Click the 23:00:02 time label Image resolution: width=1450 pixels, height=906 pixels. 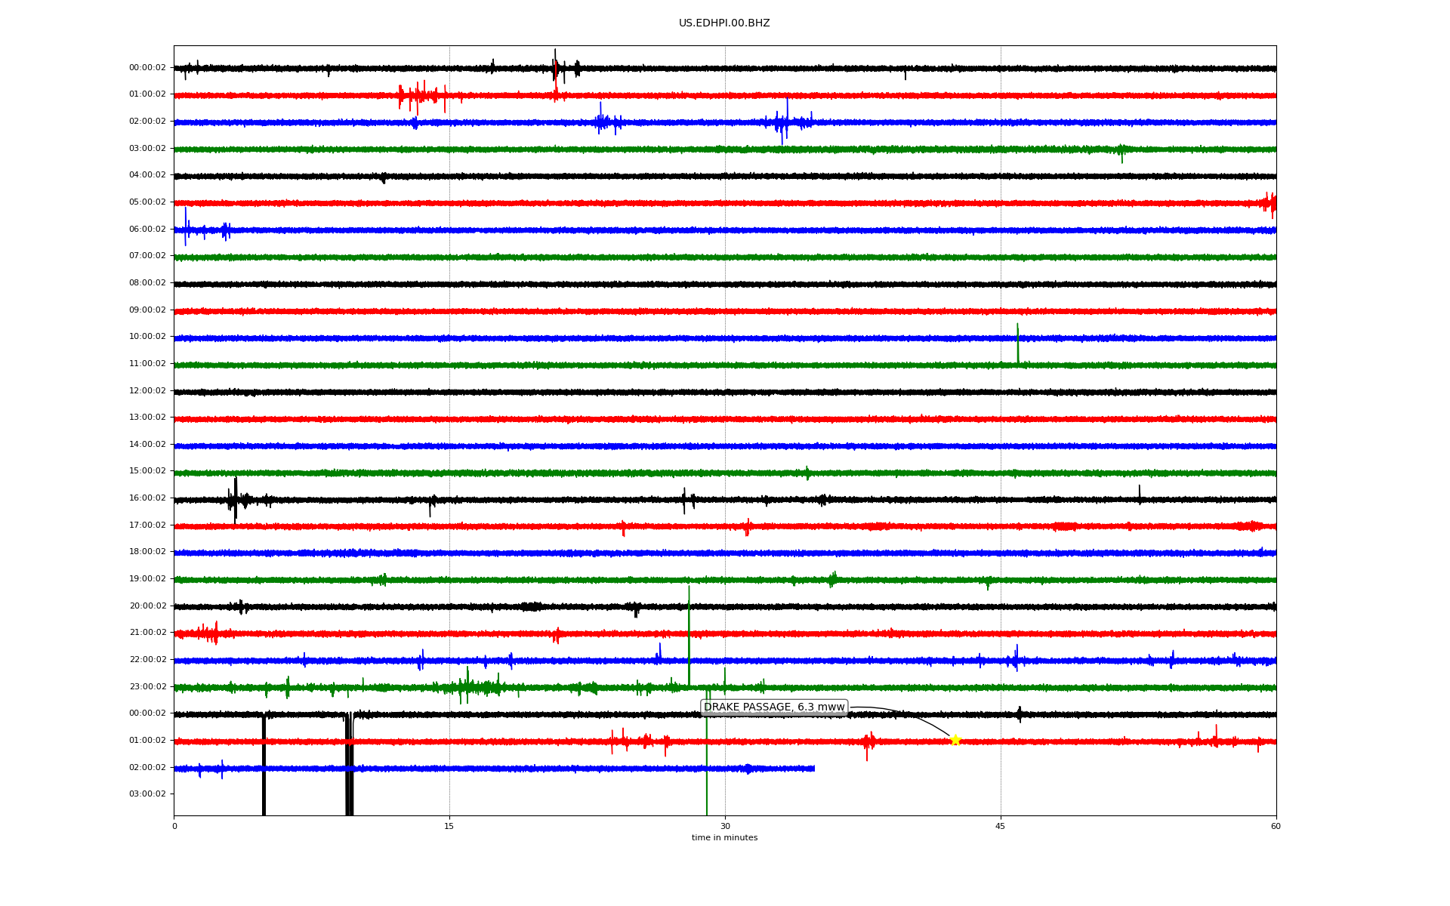click(x=147, y=687)
